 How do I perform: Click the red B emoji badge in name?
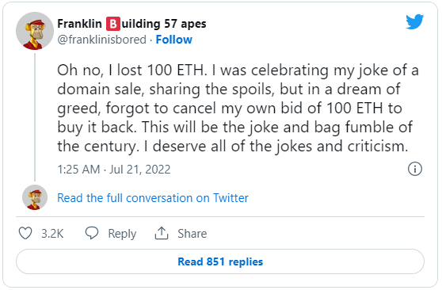tap(113, 24)
